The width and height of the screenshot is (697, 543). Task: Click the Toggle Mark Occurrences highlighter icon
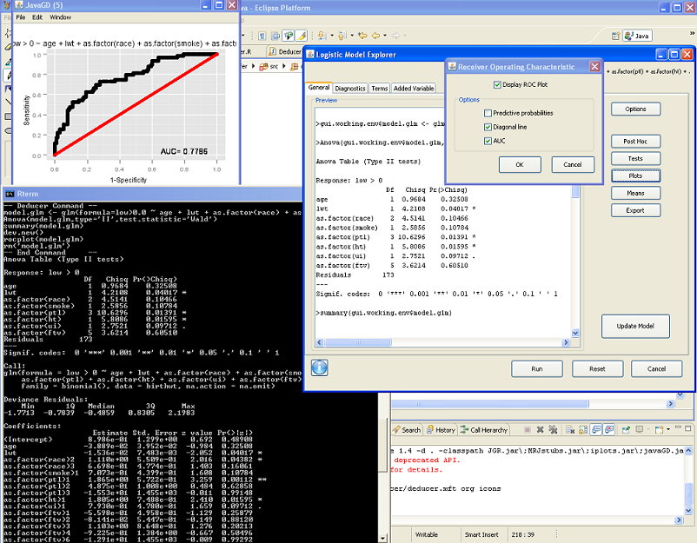click(x=302, y=36)
